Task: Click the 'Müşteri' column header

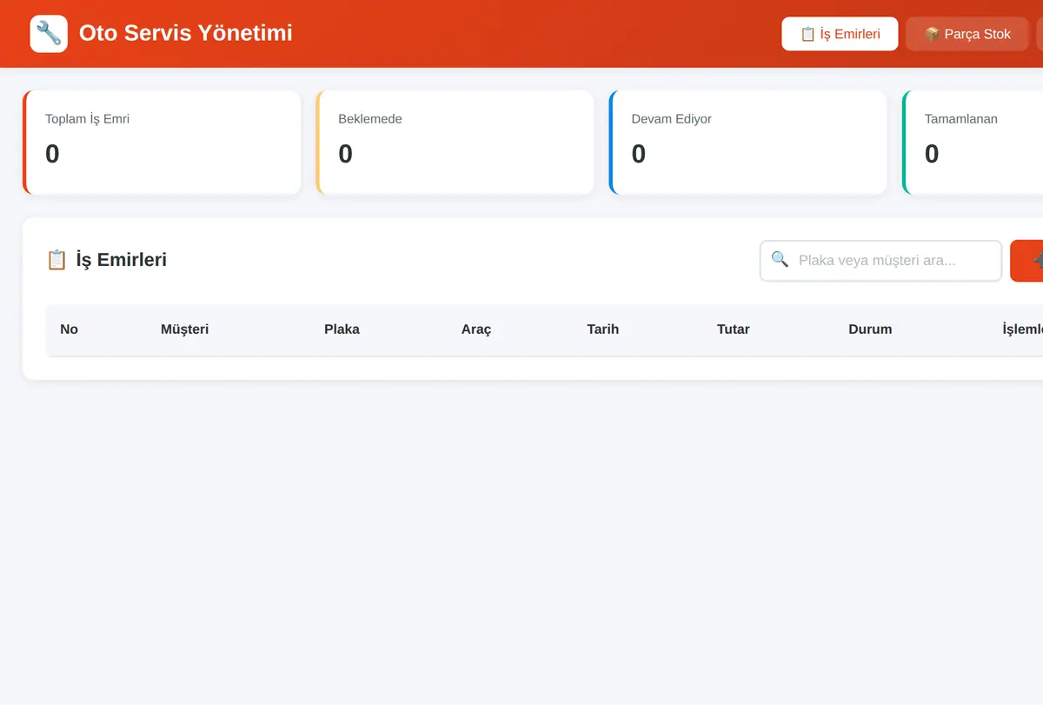Action: point(185,329)
